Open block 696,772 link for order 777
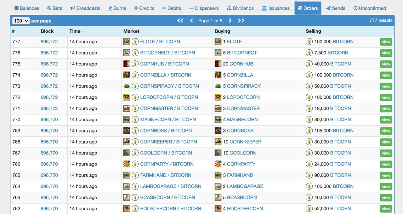Viewport: 403px width, 214px height. click(x=49, y=42)
